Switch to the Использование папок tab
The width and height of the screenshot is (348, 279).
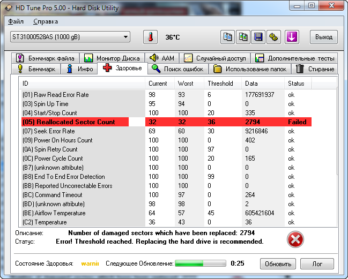(250, 69)
